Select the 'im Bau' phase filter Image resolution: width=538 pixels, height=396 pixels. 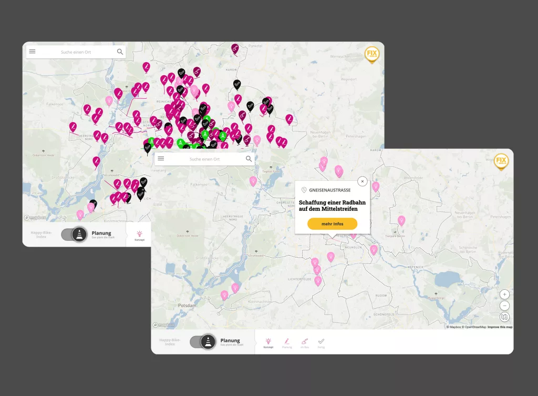pos(304,343)
